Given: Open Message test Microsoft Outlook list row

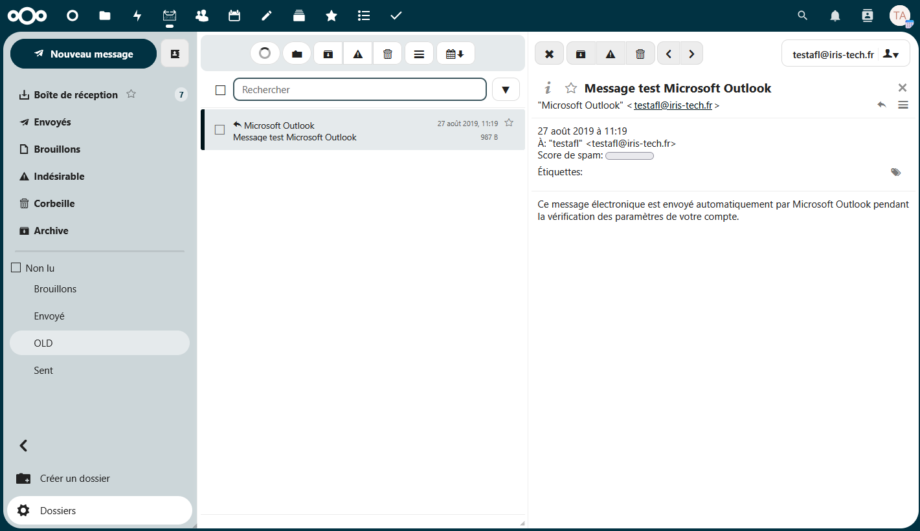Looking at the screenshot, I should 363,130.
